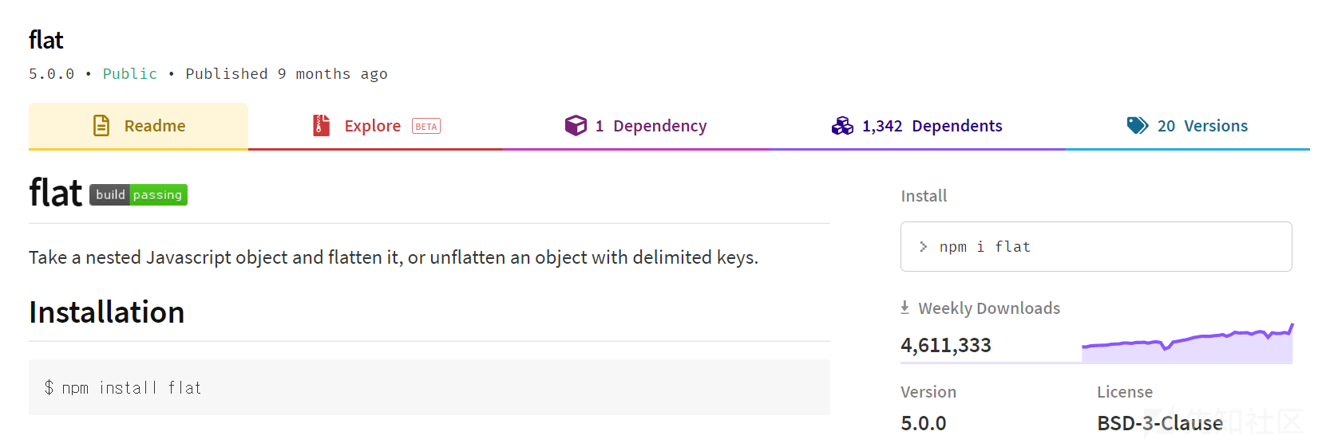Click the Explore zip file icon
This screenshot has width=1318, height=443.
321,125
